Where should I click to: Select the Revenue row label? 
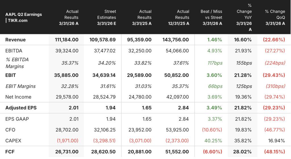pyautogui.click(x=15, y=40)
